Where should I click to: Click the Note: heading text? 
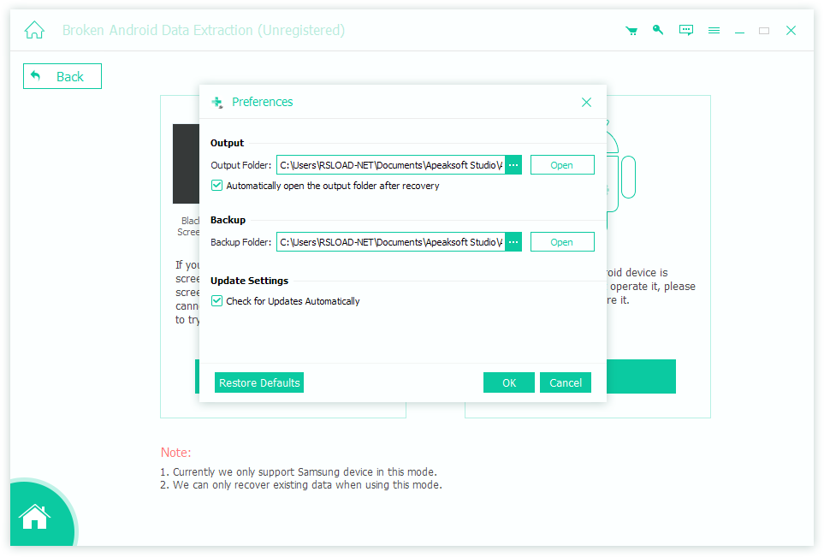(176, 453)
